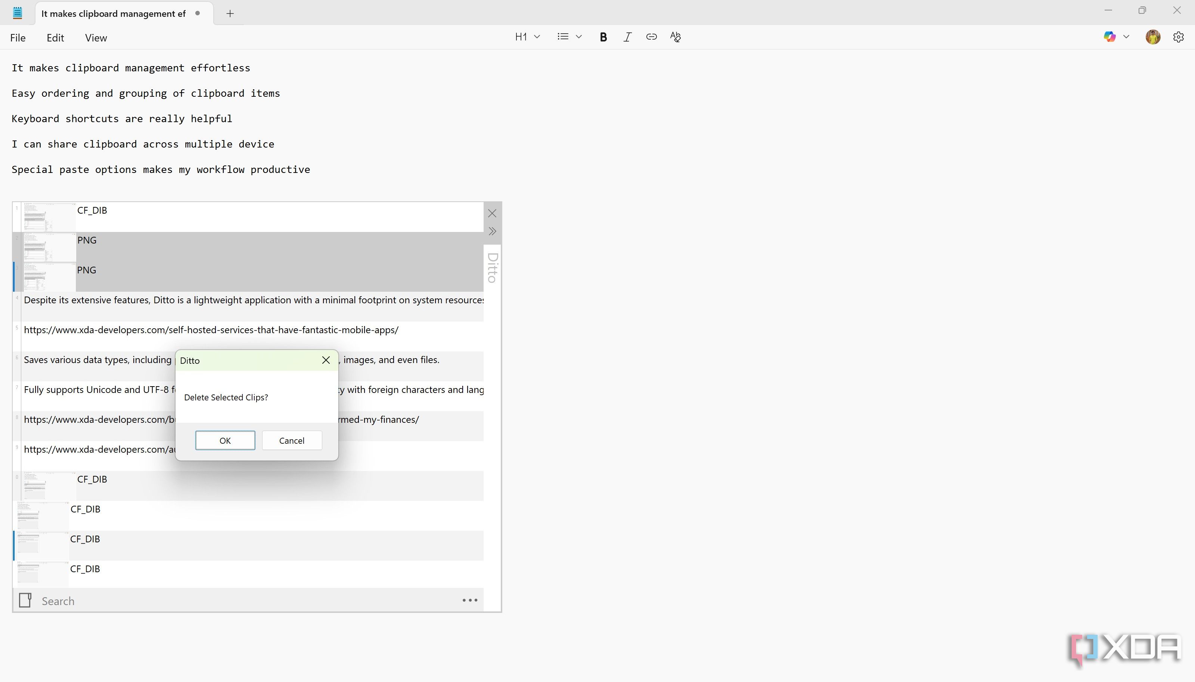Viewport: 1195px width, 682px height.
Task: Click the clear formatting icon
Action: [x=675, y=37]
